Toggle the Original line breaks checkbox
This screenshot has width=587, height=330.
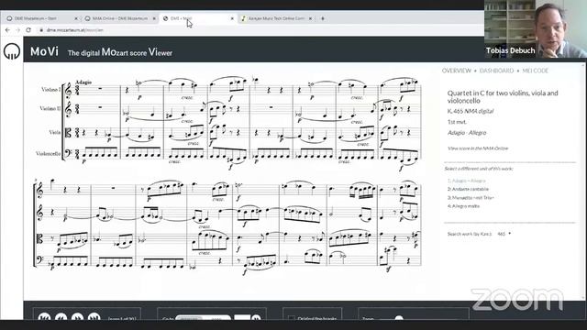coord(292,318)
